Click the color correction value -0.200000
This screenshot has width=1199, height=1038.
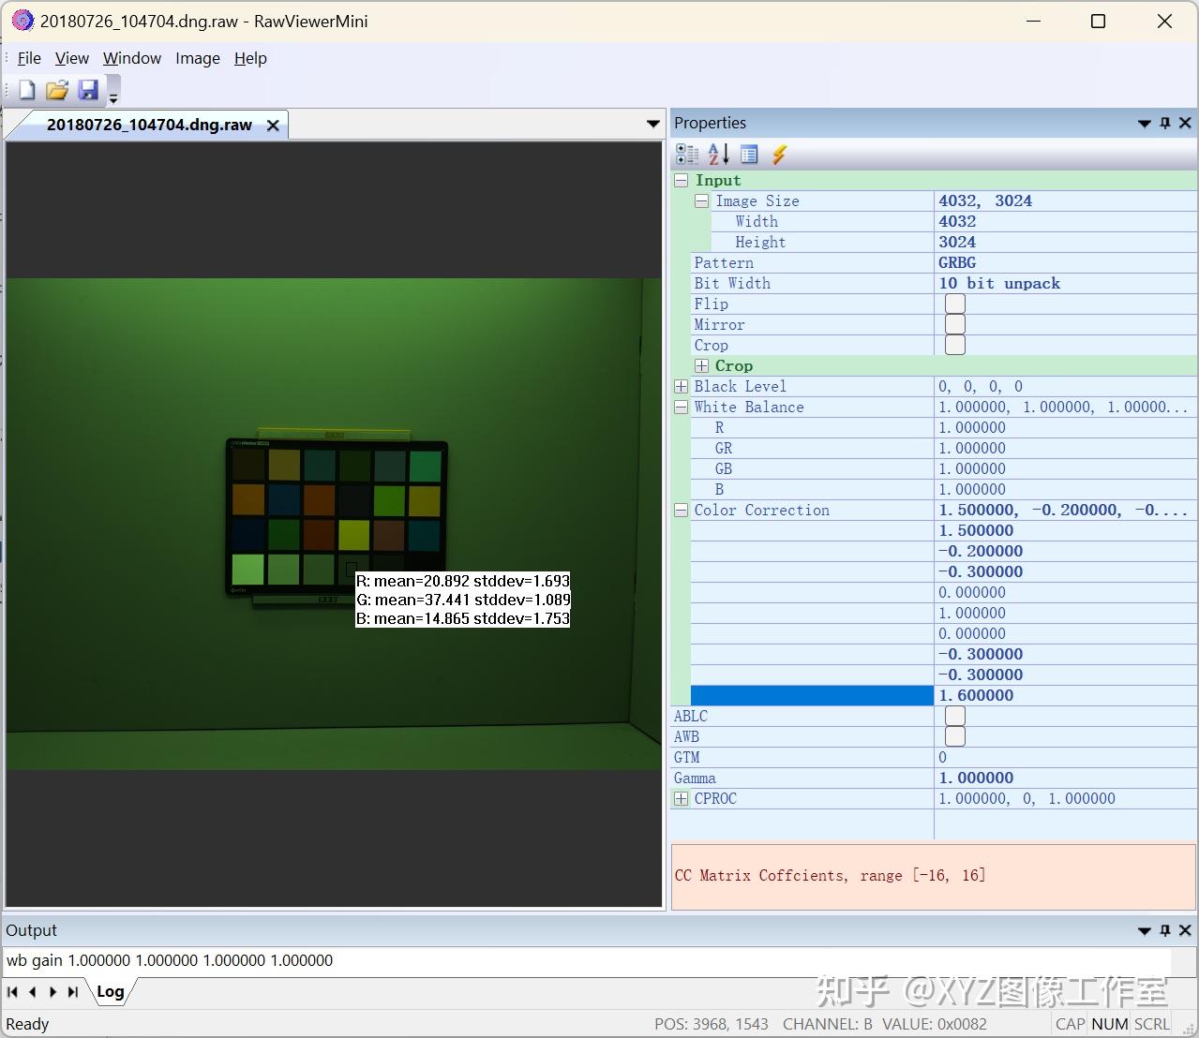[981, 551]
